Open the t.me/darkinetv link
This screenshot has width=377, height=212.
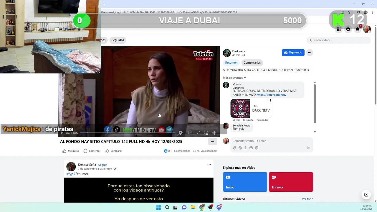tap(271, 95)
